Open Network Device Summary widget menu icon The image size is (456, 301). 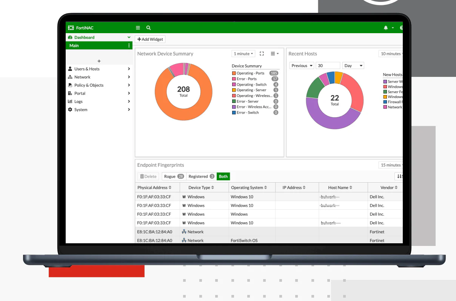pyautogui.click(x=274, y=54)
